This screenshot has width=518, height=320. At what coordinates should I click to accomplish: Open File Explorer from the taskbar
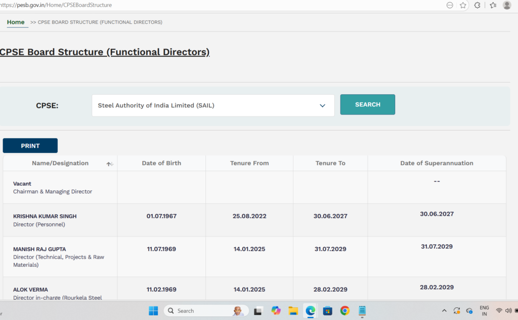coord(293,310)
